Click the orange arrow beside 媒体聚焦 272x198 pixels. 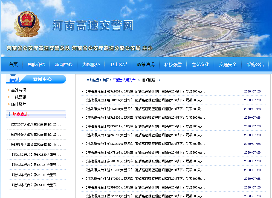tap(9, 104)
